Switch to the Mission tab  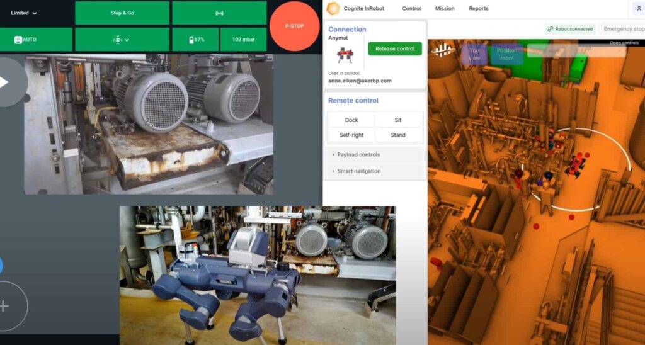click(x=445, y=9)
